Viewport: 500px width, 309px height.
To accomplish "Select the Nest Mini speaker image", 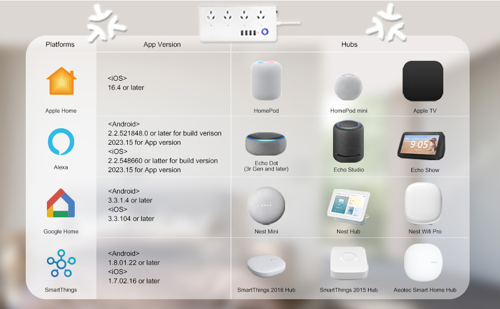I will pos(266,205).
